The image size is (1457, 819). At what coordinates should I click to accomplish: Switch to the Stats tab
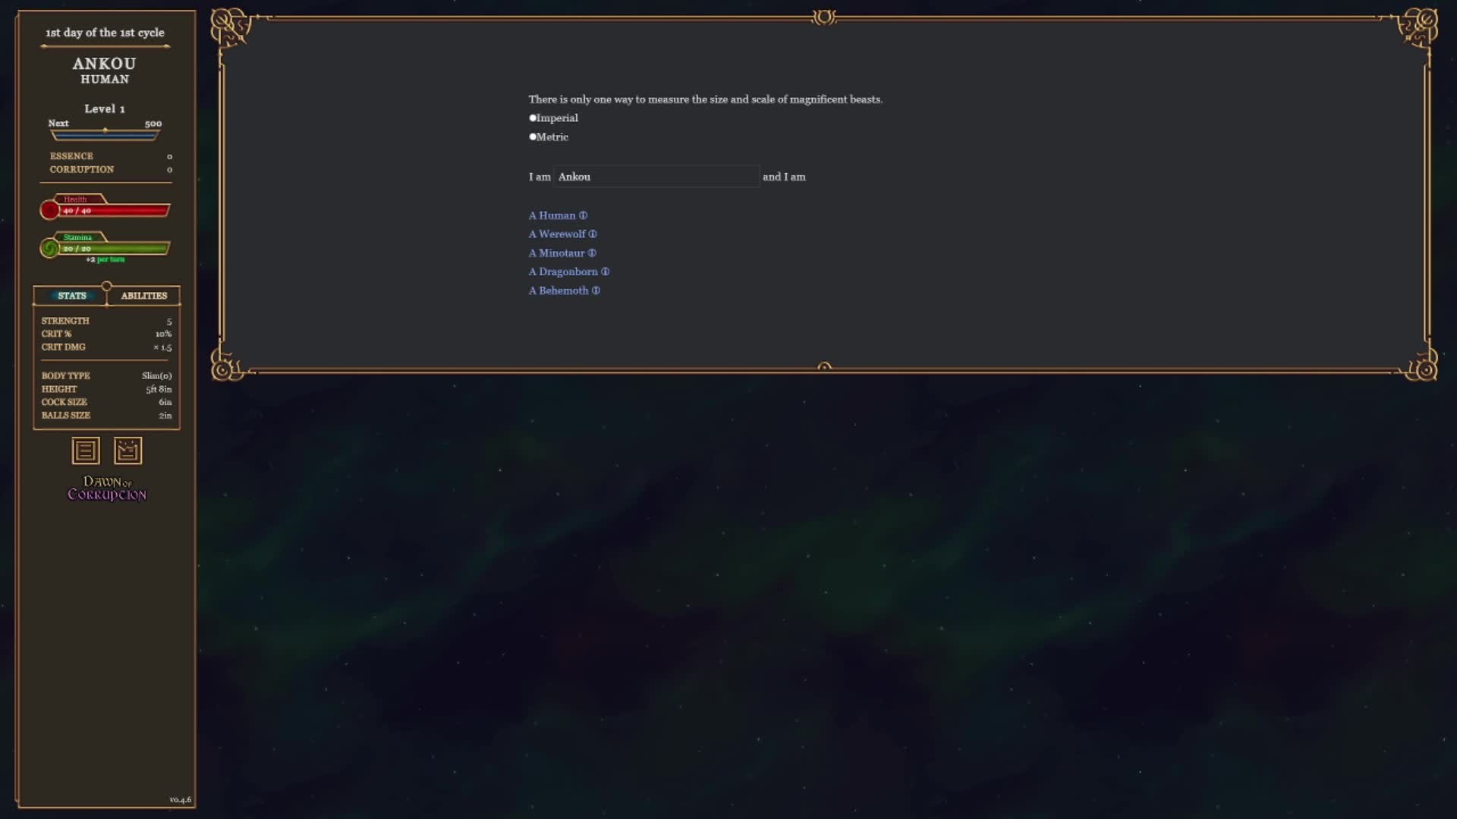click(x=71, y=296)
